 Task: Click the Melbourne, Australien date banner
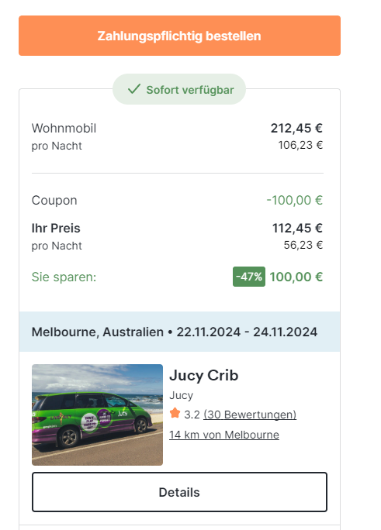[x=179, y=332]
